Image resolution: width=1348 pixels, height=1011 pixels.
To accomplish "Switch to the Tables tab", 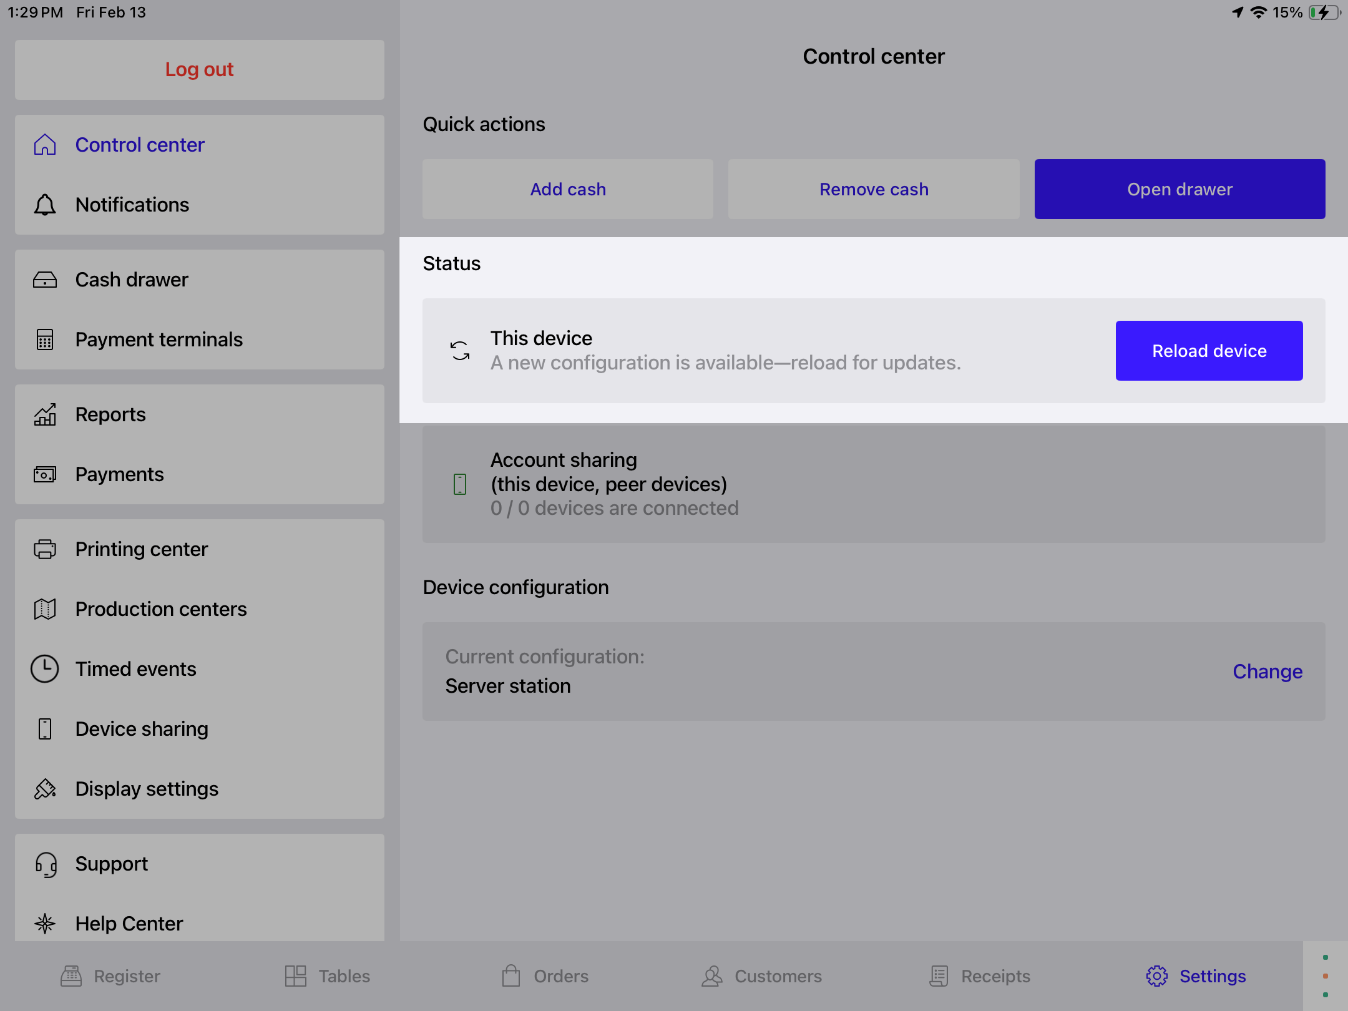I will (x=327, y=975).
